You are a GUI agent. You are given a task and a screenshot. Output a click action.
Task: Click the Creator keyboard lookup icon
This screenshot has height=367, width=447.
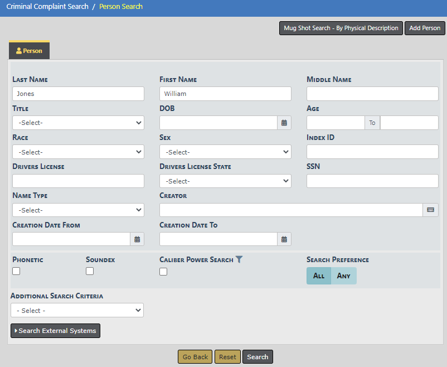click(430, 210)
